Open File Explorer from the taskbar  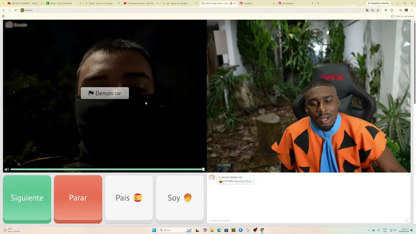coord(212,230)
